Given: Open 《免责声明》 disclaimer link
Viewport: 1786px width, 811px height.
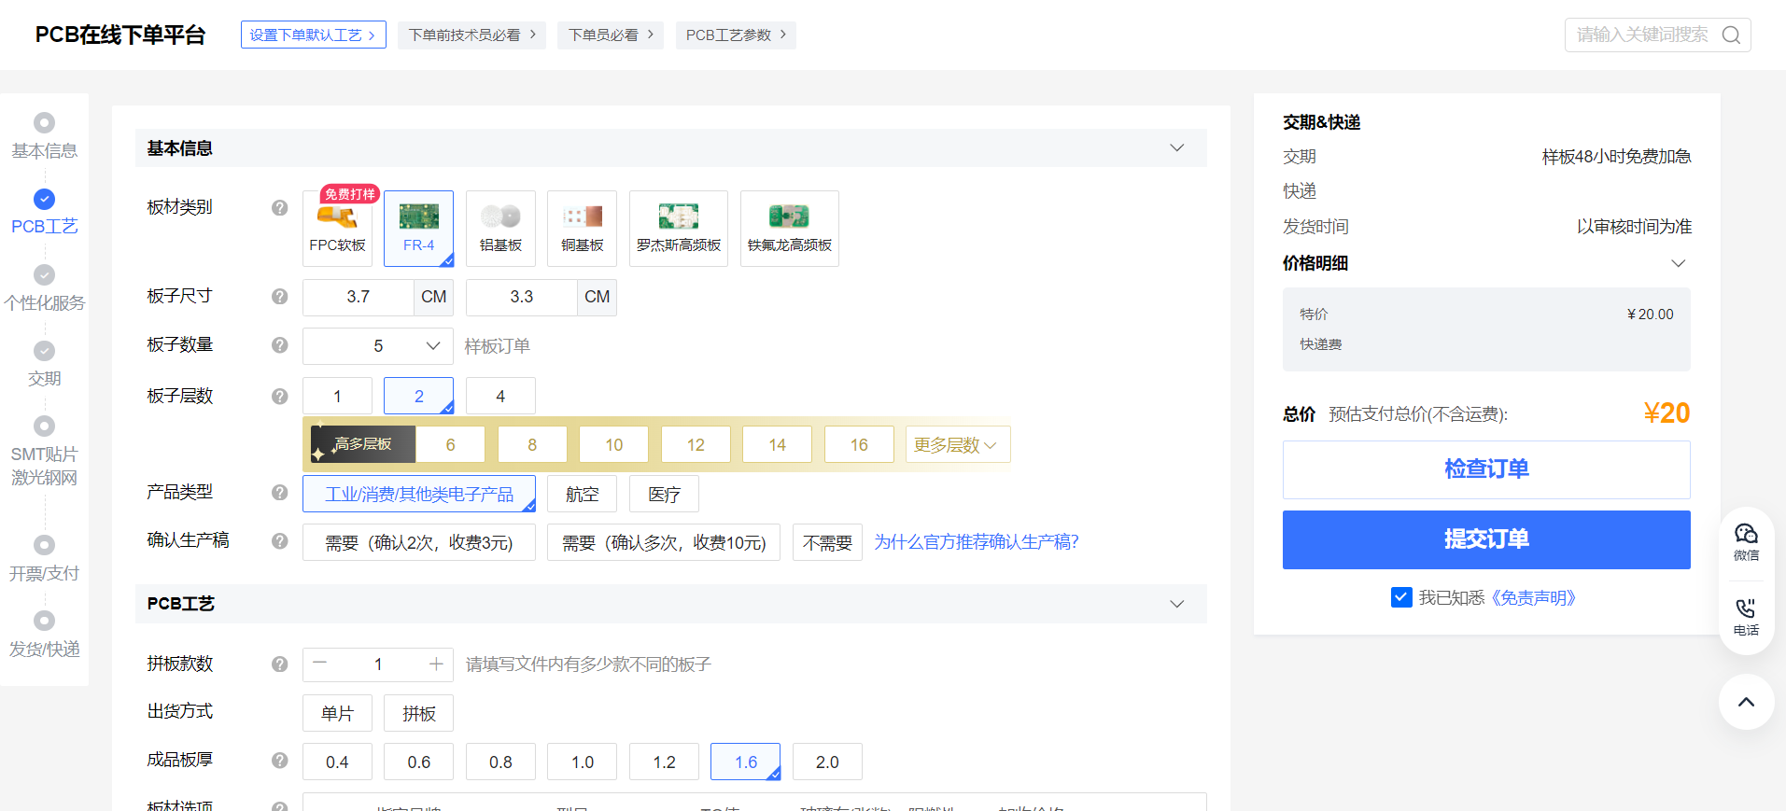Looking at the screenshot, I should point(1533,597).
